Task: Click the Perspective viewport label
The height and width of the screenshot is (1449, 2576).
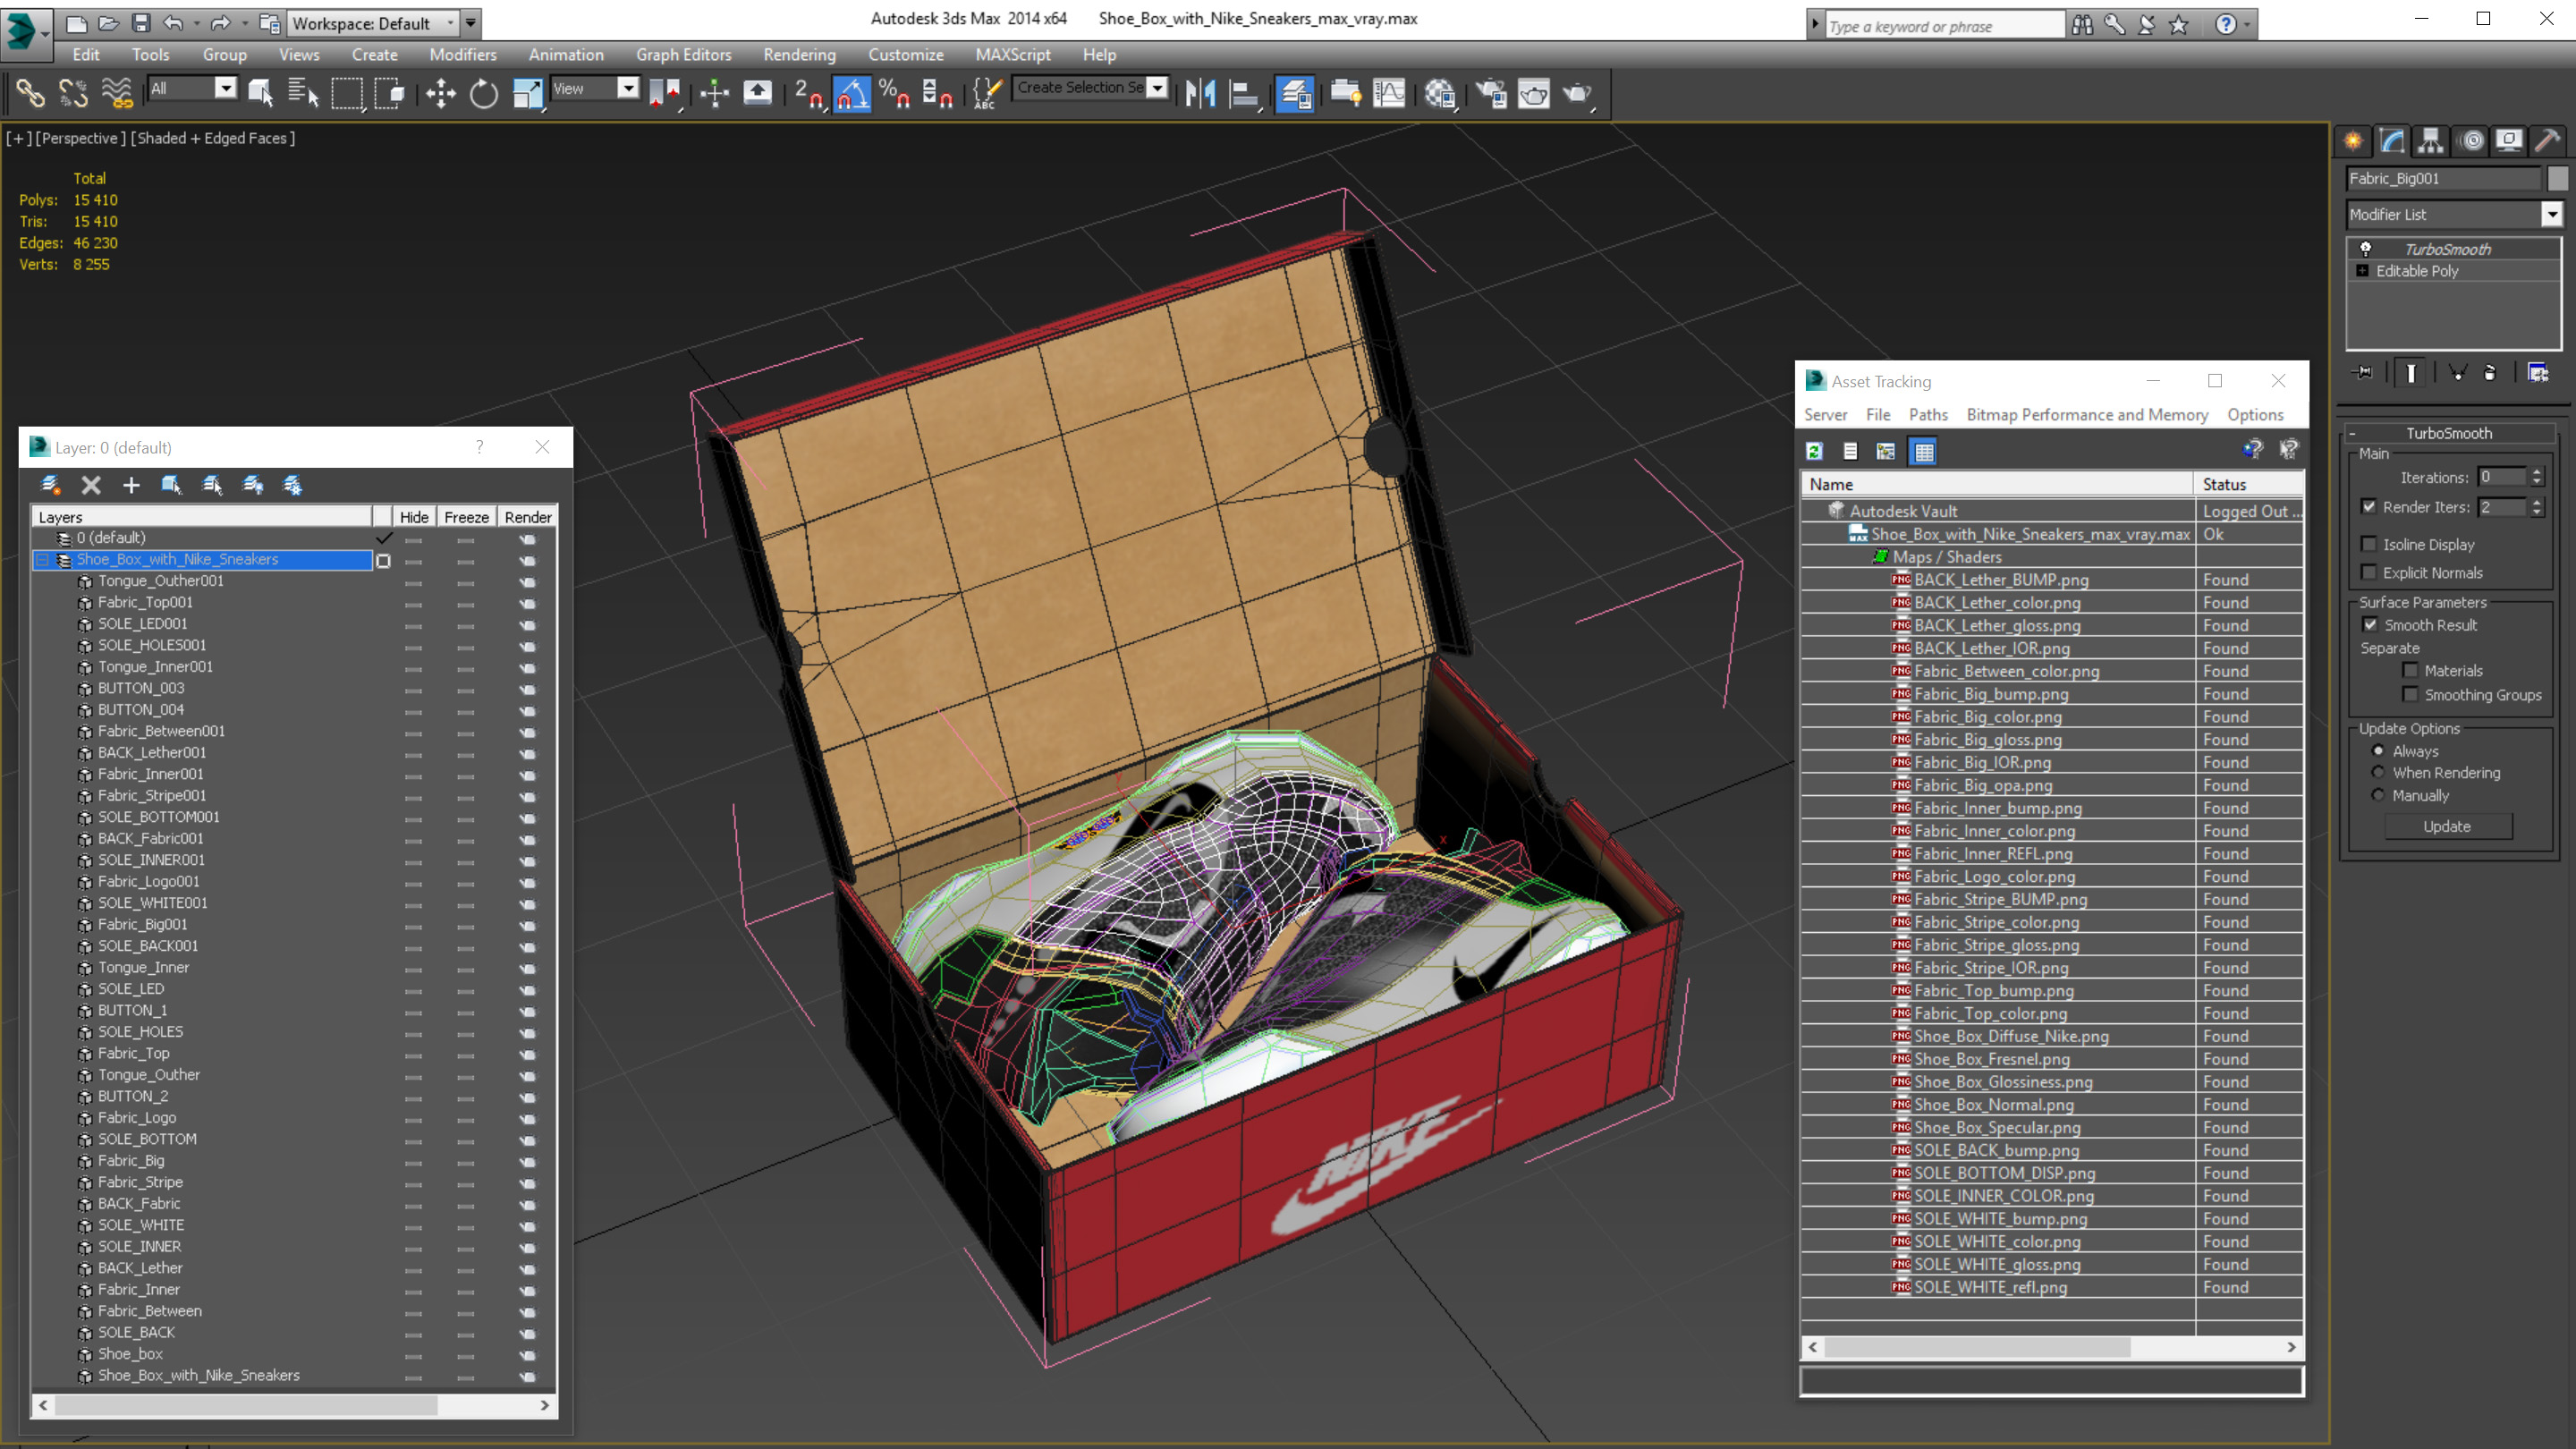Action: click(81, 138)
